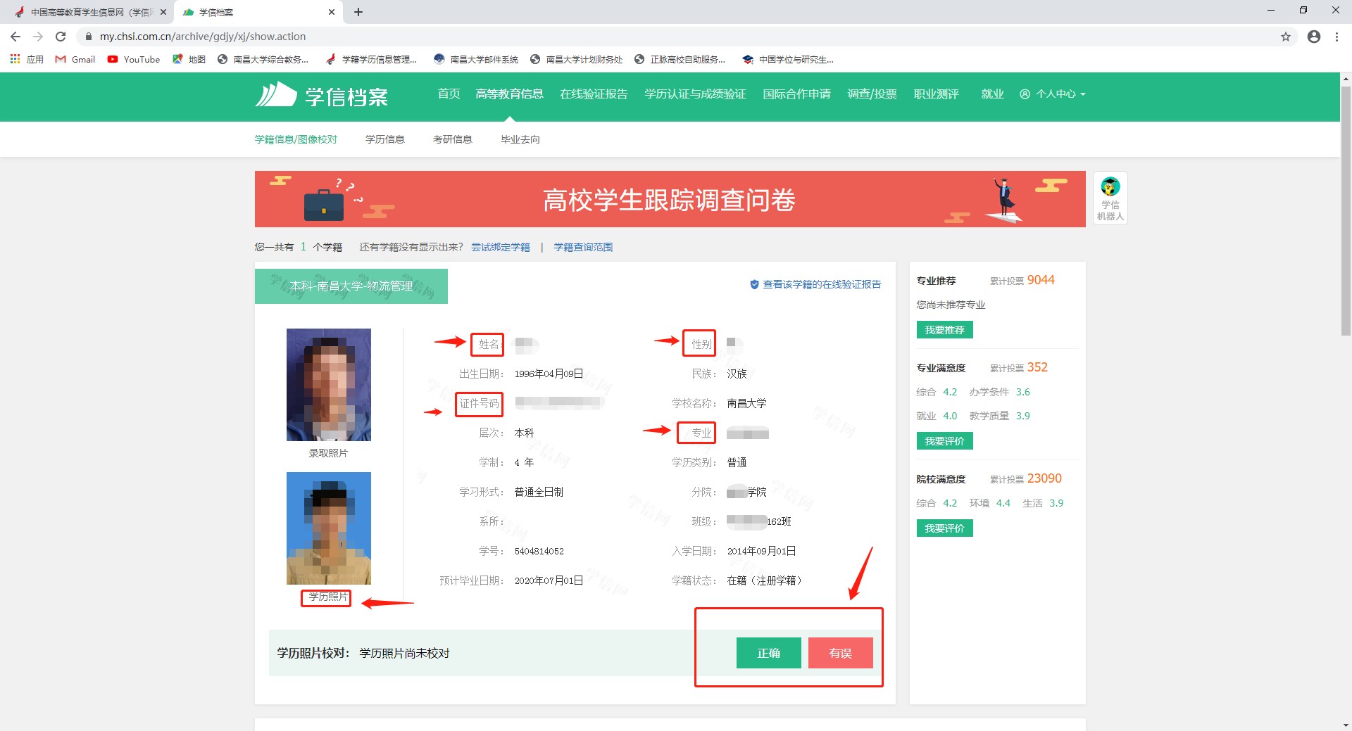Bookmark this page with star icon
Screen dimensions: 1352x731
click(1285, 37)
